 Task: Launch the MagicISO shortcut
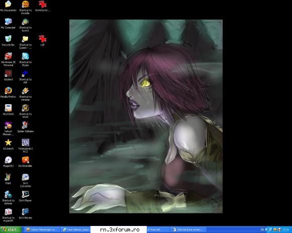tap(8, 162)
